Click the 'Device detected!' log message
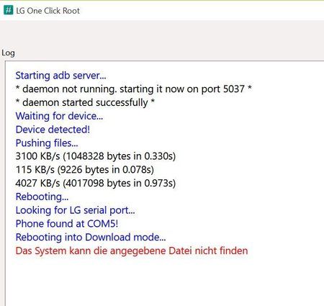 [53, 130]
